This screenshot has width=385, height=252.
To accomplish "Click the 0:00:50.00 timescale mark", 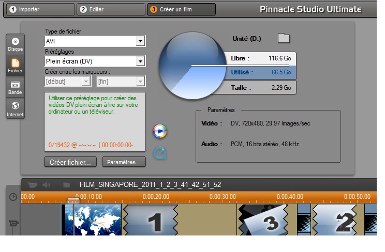I will (357, 197).
